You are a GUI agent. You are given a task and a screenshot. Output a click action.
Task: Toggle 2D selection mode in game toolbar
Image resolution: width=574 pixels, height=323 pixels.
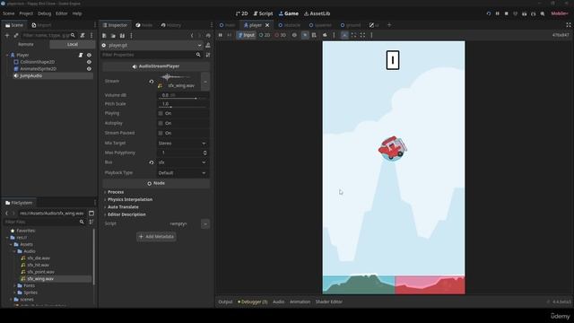[265, 35]
